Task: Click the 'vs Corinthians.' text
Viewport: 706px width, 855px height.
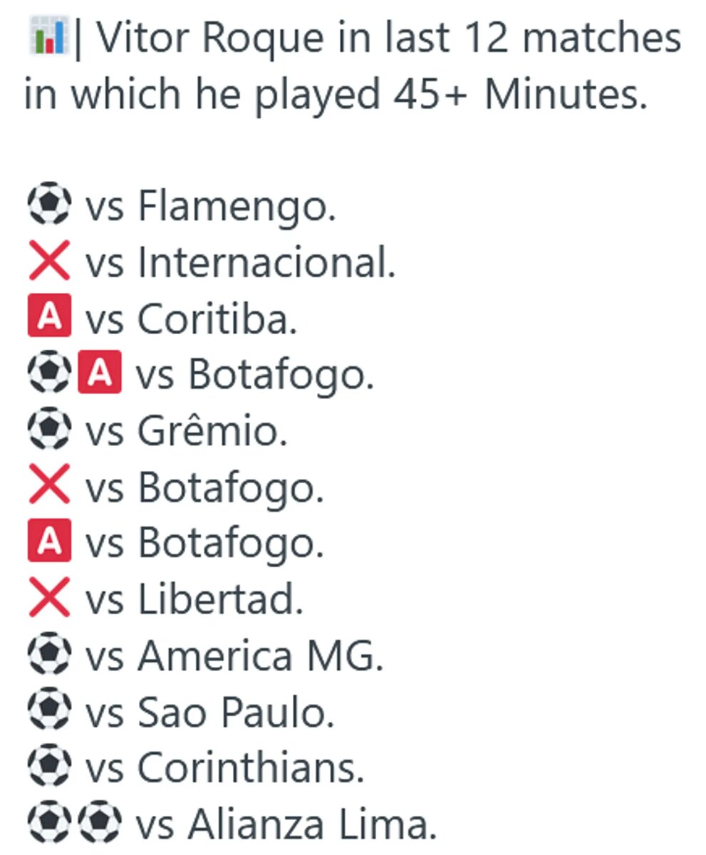Action: [225, 769]
